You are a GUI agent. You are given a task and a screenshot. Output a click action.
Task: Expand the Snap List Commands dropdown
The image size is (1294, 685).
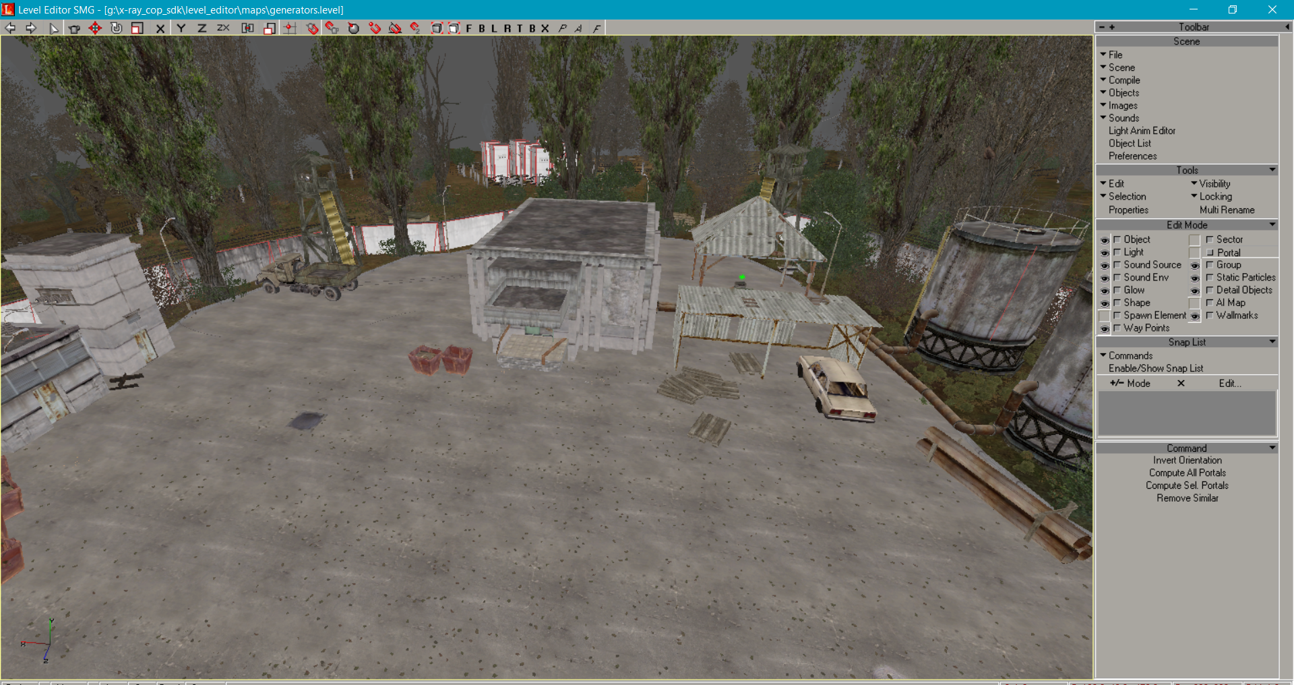tap(1126, 355)
